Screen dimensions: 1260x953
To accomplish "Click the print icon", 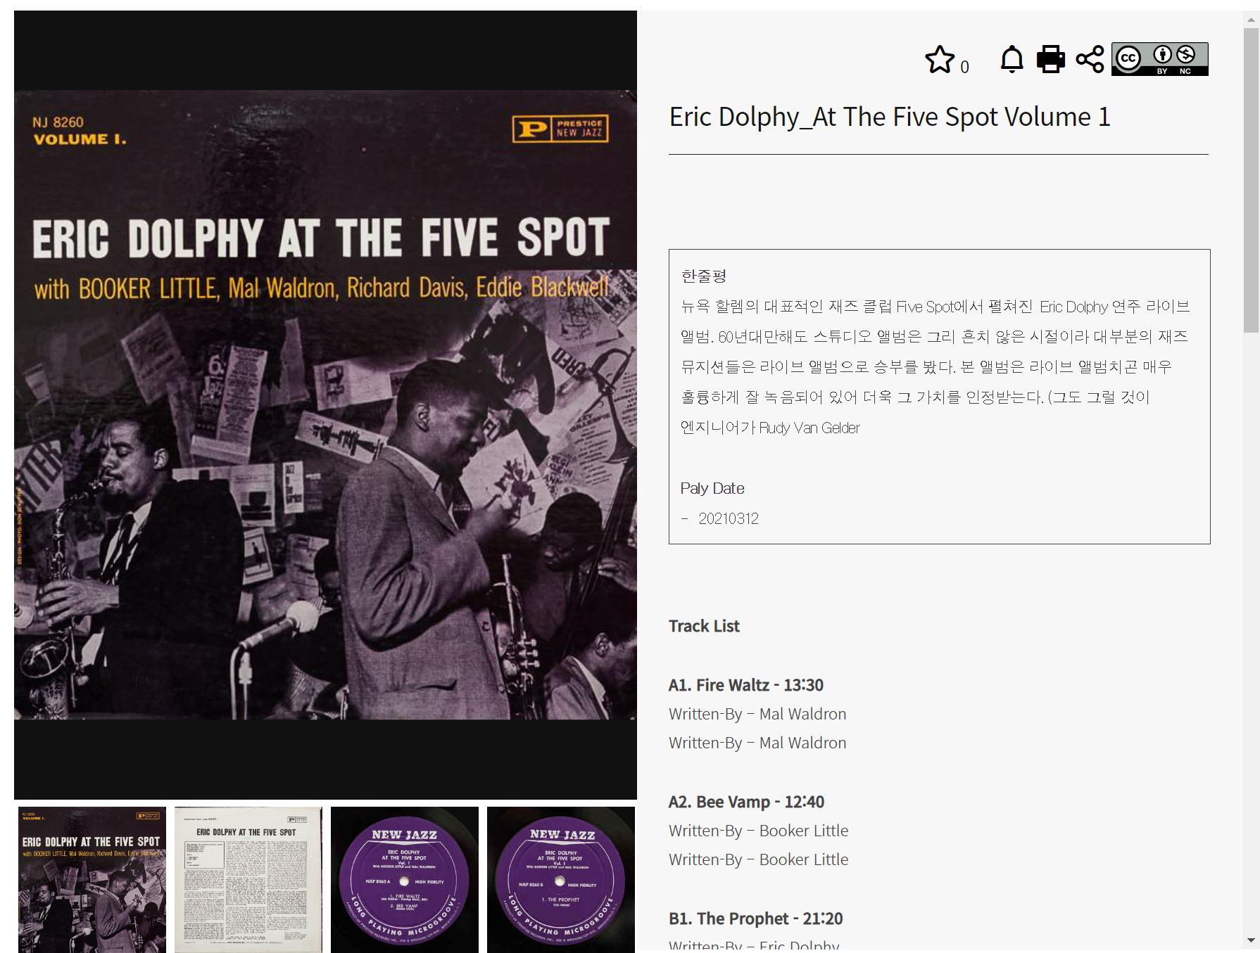I will 1051,59.
